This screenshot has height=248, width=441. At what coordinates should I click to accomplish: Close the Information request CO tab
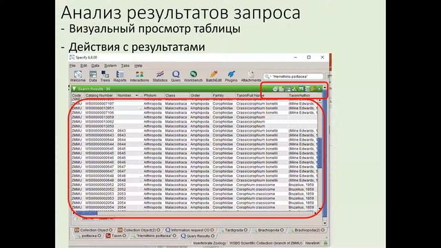(x=212, y=230)
